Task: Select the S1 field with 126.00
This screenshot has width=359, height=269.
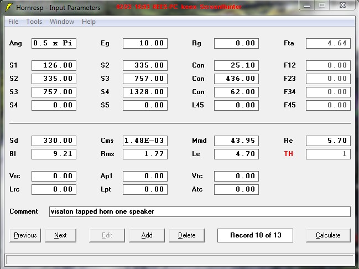Action: point(54,65)
